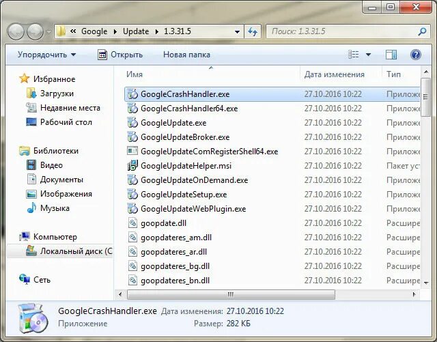The width and height of the screenshot is (437, 342).
Task: Click the change view icon
Action: tap(354, 55)
